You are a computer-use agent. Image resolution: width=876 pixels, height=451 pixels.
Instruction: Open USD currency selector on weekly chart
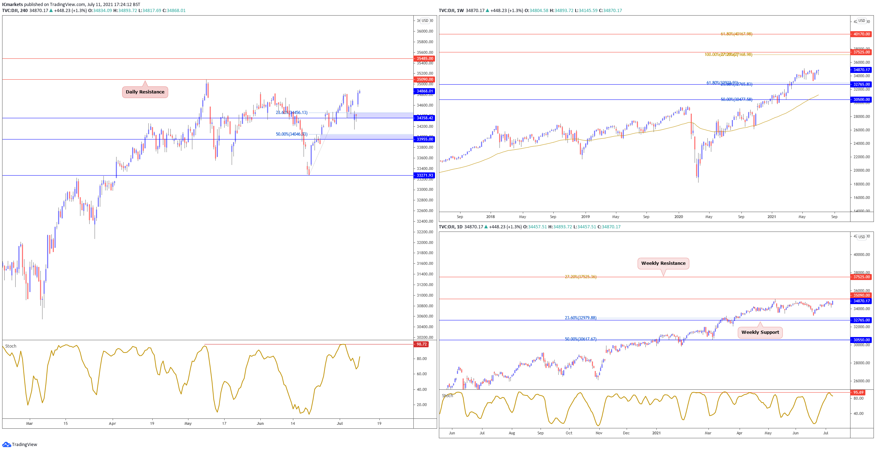pyautogui.click(x=861, y=21)
